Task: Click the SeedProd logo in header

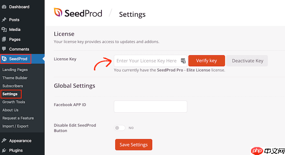Action: pos(78,13)
